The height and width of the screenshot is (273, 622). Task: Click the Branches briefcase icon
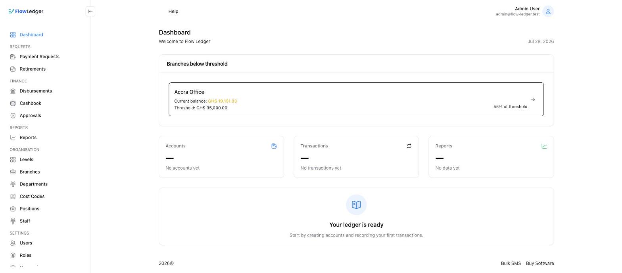point(13,172)
